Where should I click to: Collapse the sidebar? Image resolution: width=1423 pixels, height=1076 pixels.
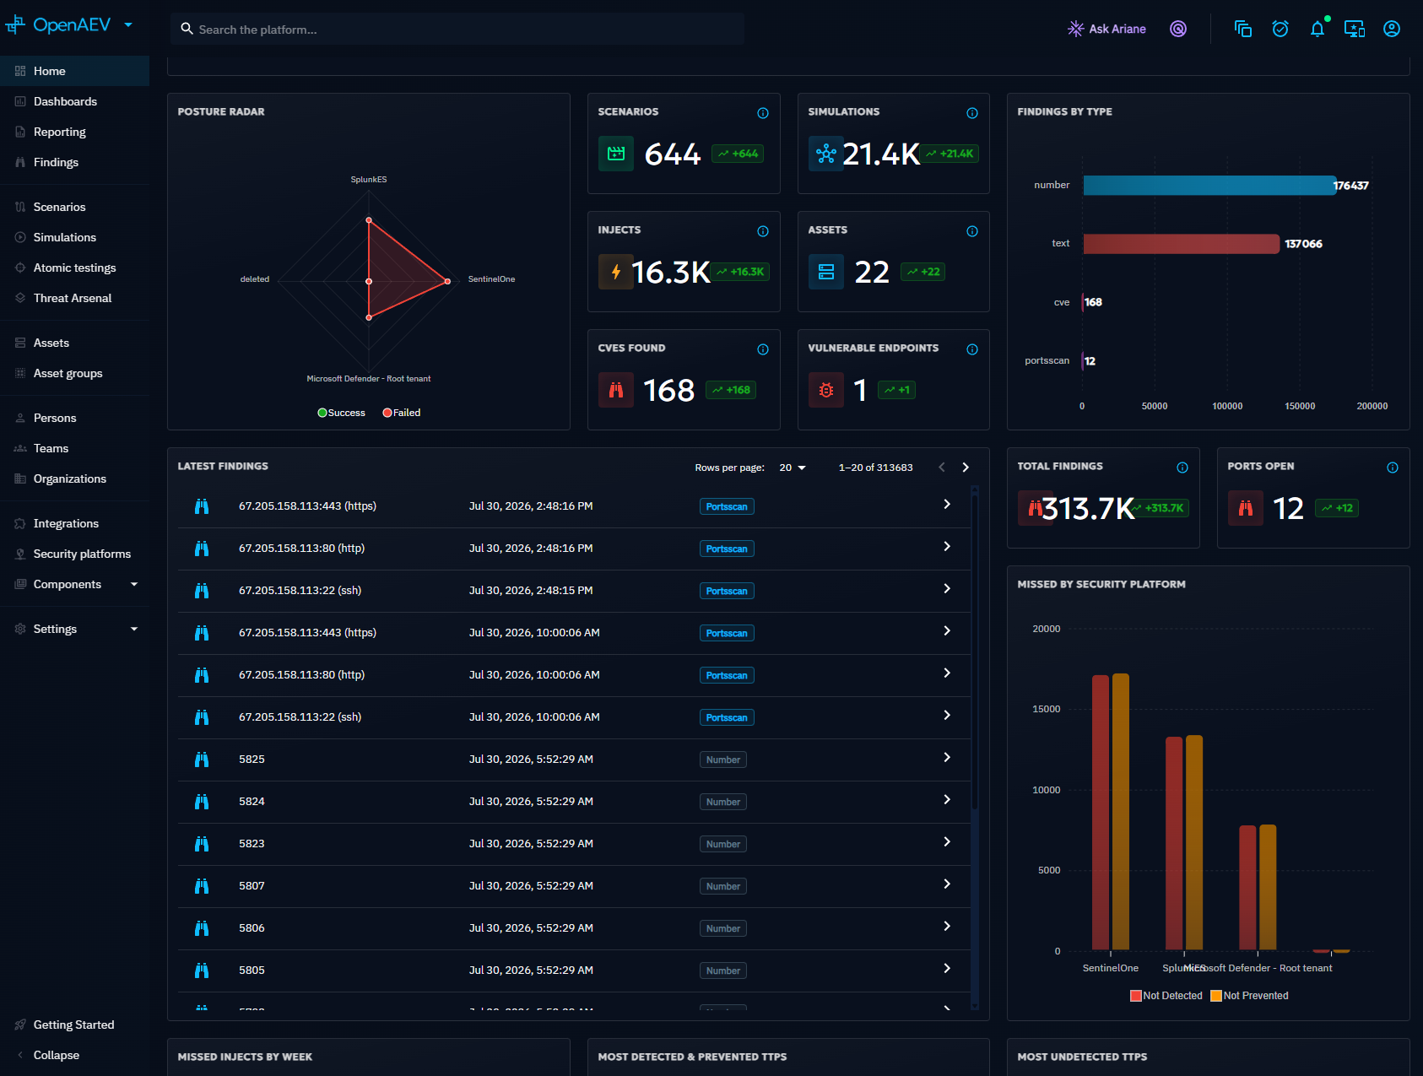(74, 1055)
